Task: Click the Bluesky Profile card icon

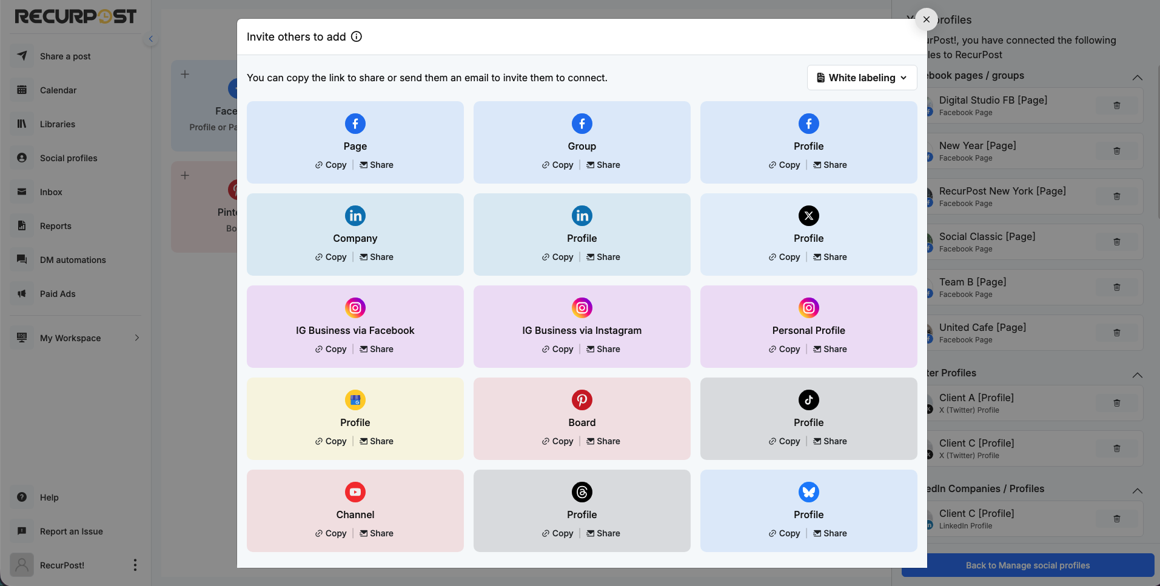Action: click(809, 492)
